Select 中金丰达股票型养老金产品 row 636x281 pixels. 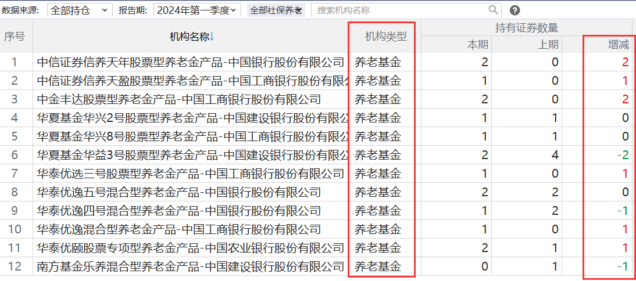(x=316, y=99)
